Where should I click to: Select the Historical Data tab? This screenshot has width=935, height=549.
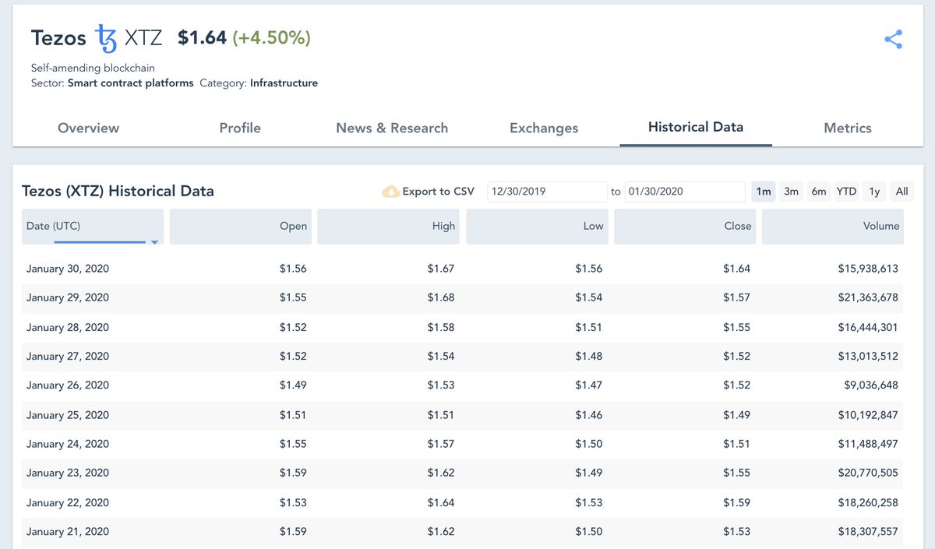point(696,127)
